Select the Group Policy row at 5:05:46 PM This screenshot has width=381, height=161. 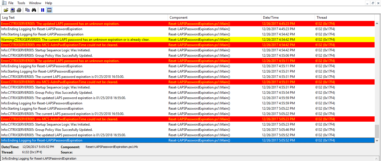pos(187,130)
